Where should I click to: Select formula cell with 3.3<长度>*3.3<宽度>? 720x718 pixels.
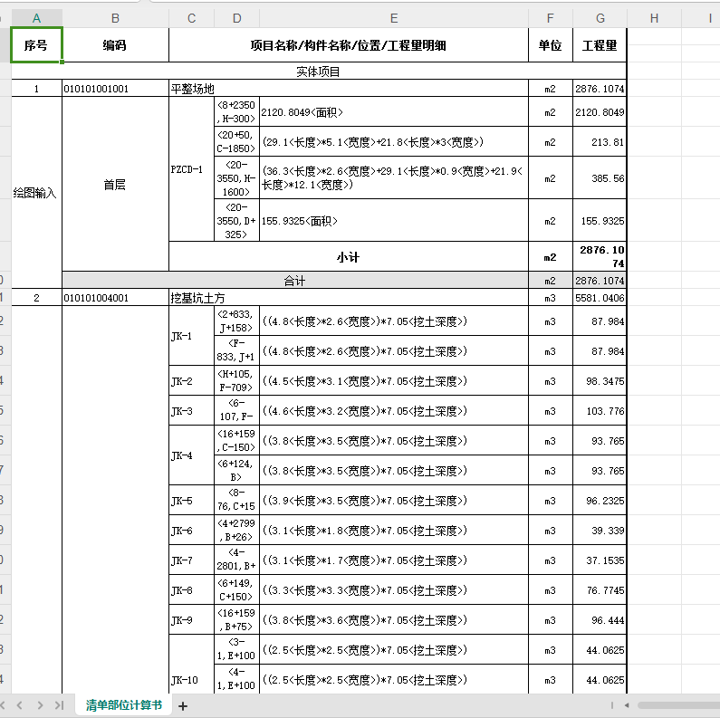tap(394, 590)
